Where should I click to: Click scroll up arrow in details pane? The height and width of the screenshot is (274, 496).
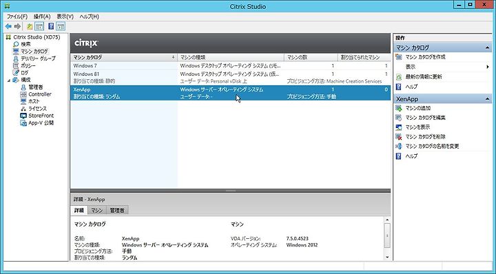pyautogui.click(x=387, y=220)
